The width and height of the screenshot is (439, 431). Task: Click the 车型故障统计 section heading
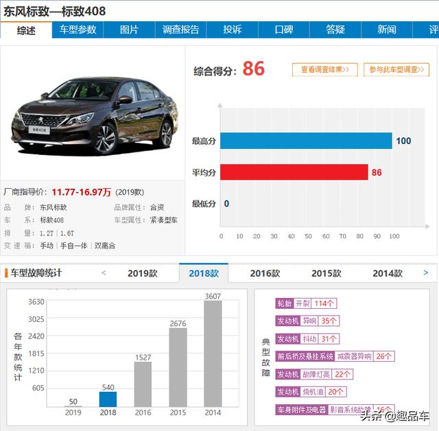pos(36,273)
